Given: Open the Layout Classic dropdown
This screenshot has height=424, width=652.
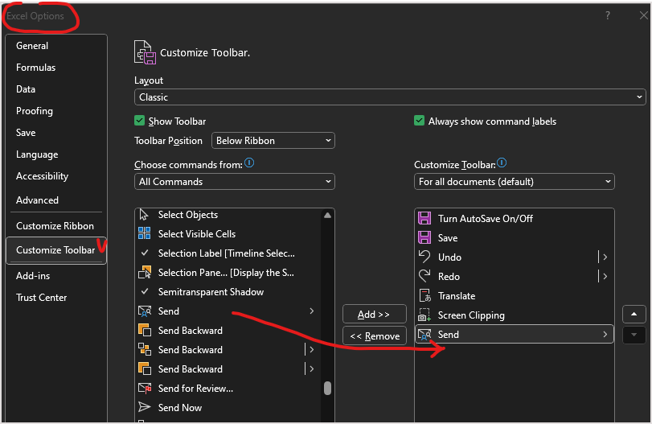Looking at the screenshot, I should (390, 97).
